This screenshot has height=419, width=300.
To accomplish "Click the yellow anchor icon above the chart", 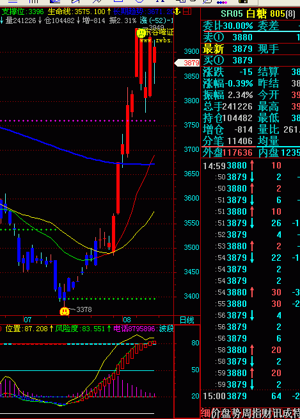I will pyautogui.click(x=177, y=12).
